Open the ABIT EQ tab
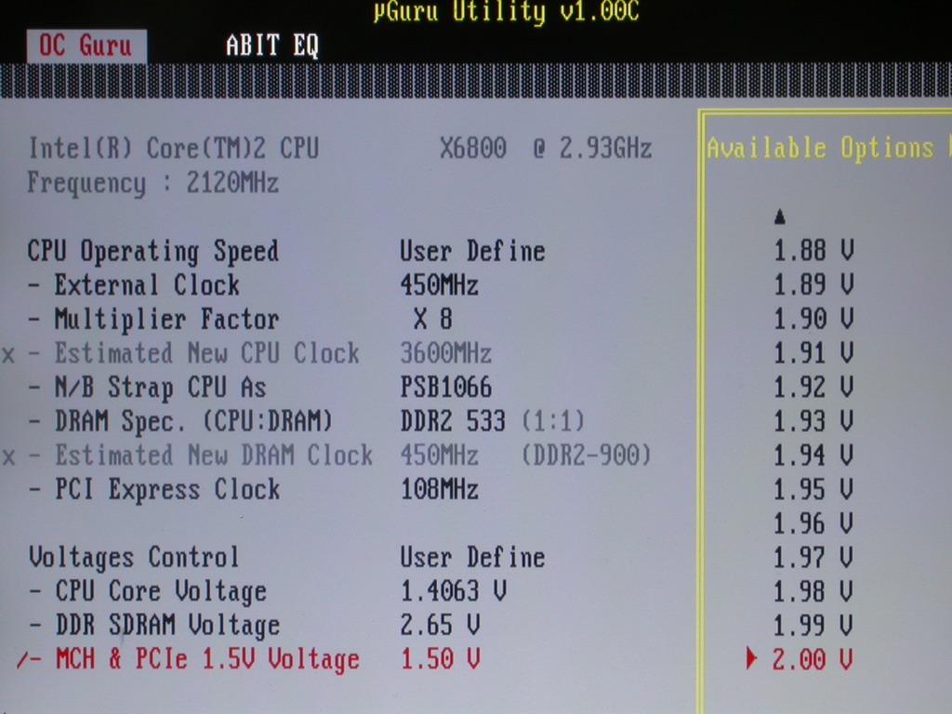 (272, 46)
